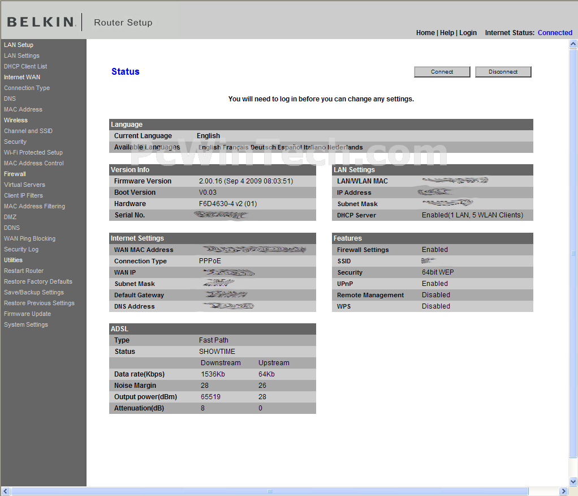The width and height of the screenshot is (578, 496).
Task: Click the PPPoE connection type value
Action: click(x=210, y=261)
